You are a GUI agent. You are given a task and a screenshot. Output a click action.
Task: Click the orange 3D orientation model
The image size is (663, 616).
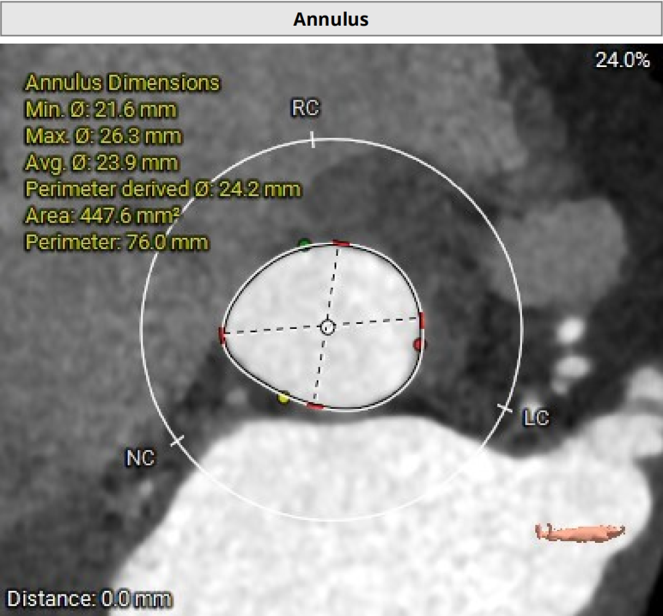coord(579,531)
